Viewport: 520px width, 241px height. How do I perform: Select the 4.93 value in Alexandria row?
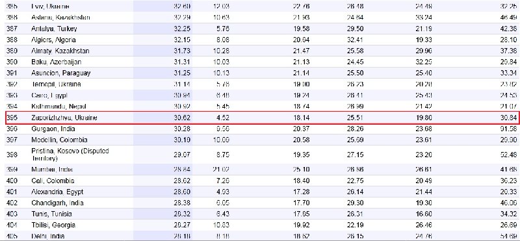(222, 192)
